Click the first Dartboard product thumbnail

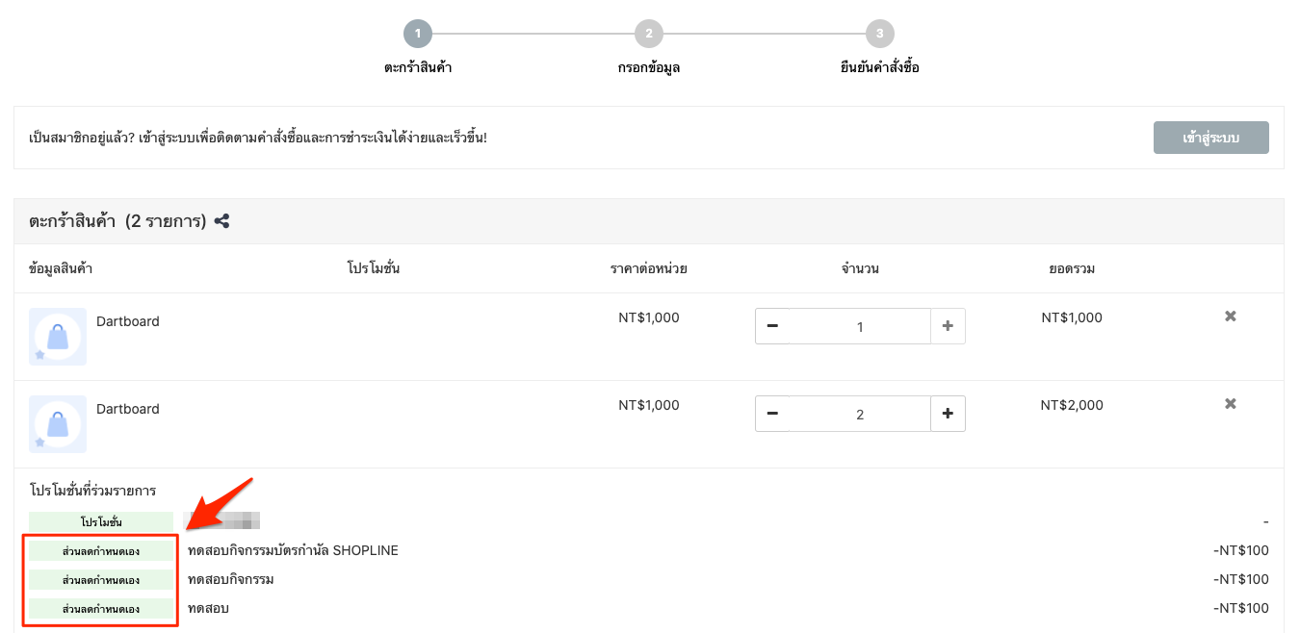[x=58, y=337]
